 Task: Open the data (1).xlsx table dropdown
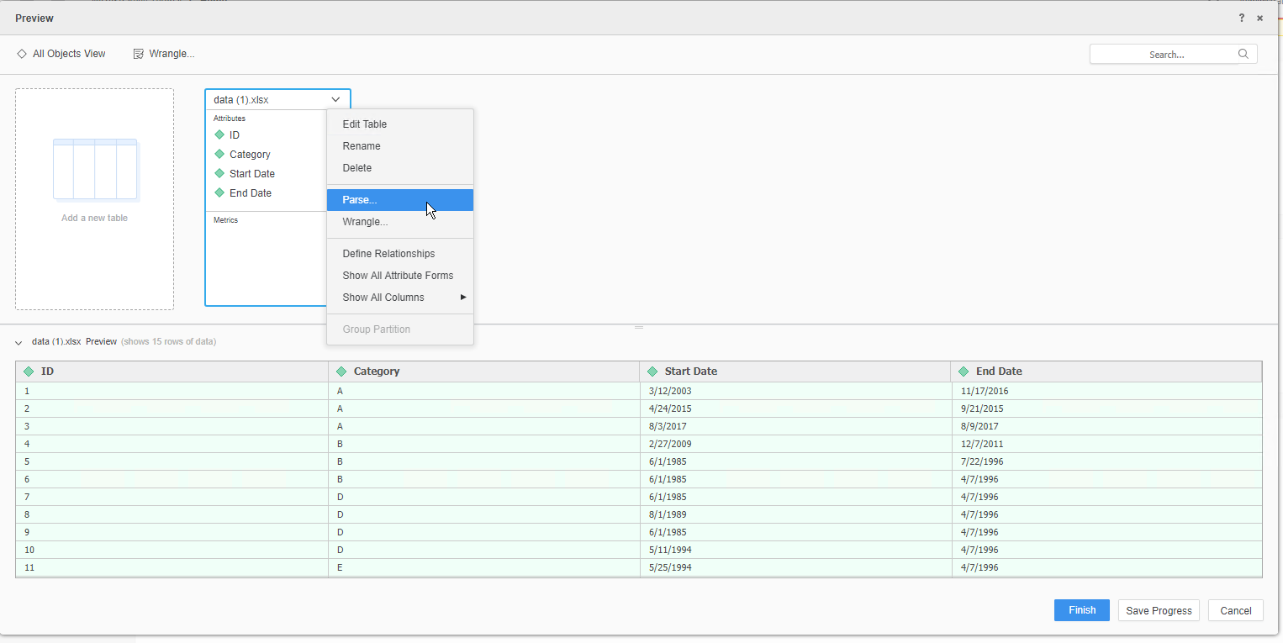335,99
